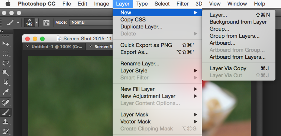Open the Image menu

(101, 4)
